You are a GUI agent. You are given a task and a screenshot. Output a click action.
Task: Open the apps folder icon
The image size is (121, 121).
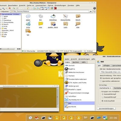click(28, 16)
